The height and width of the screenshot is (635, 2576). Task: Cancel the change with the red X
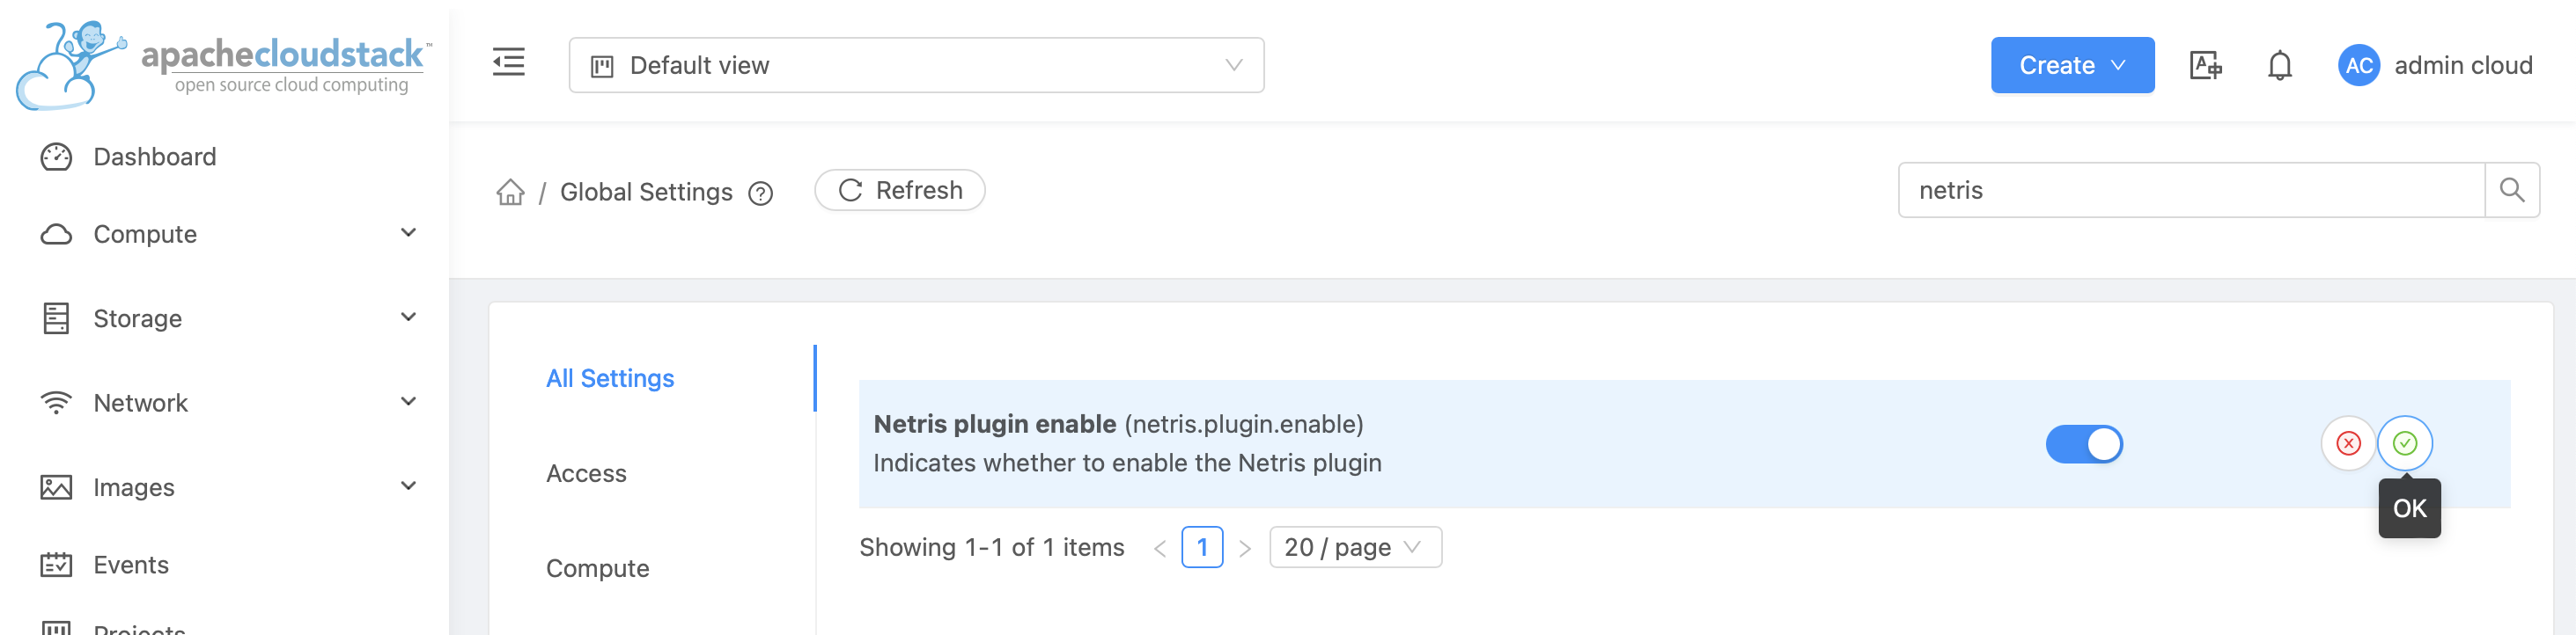[2348, 443]
